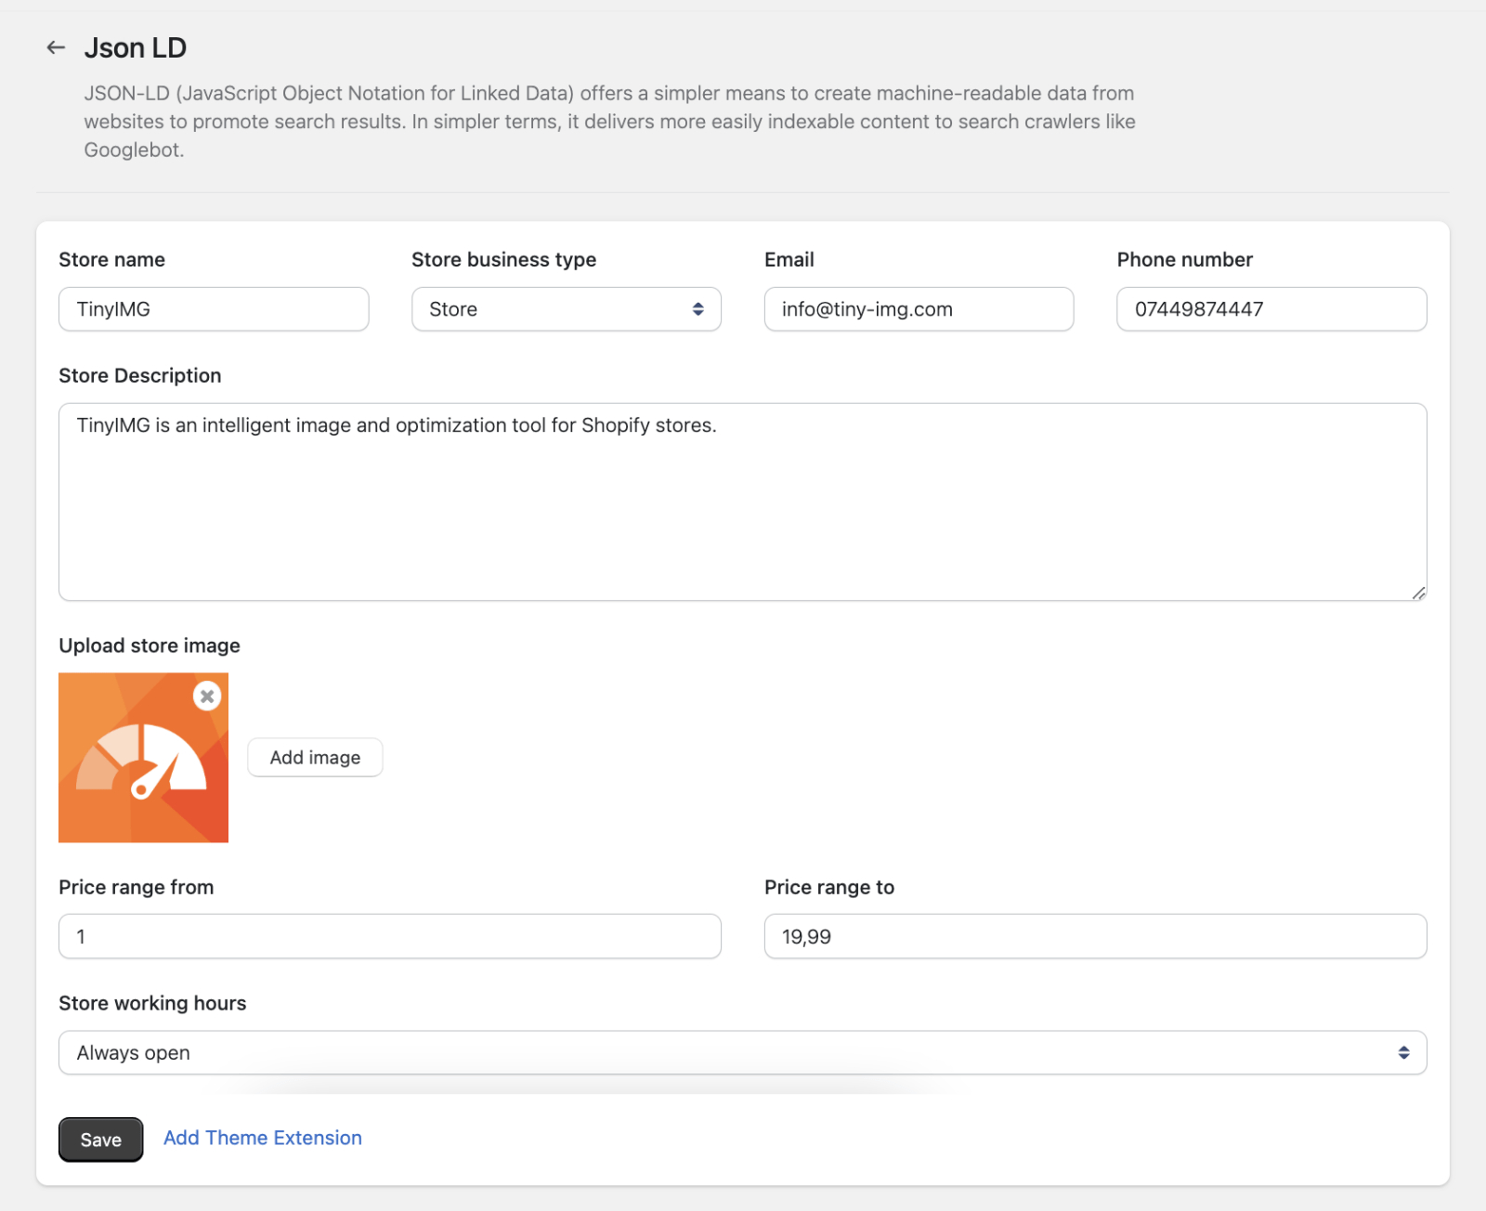Click the Price range to field showing 19,99
The height and width of the screenshot is (1211, 1486).
(1095, 936)
